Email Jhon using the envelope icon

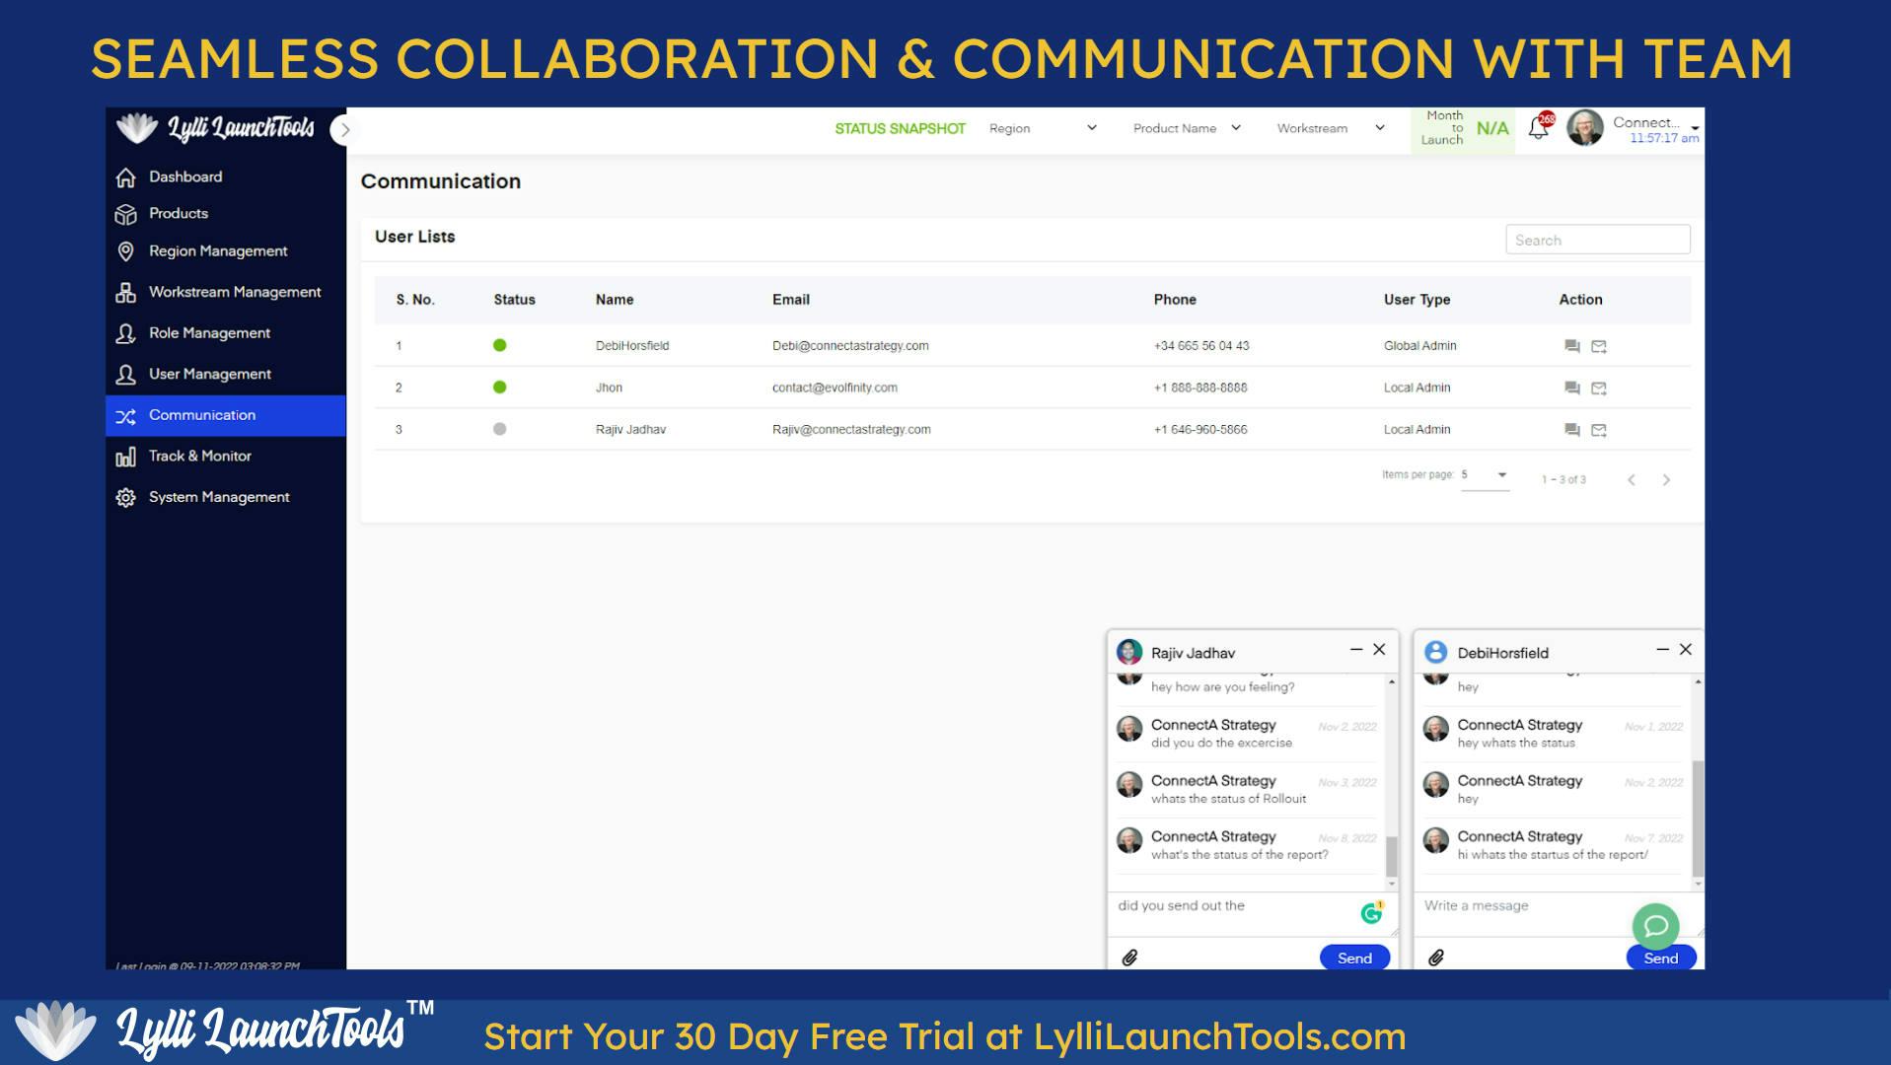pyautogui.click(x=1599, y=388)
